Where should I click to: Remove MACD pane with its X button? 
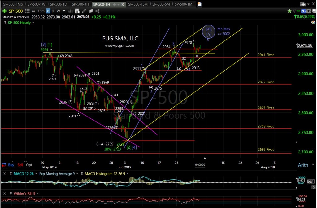[x=4, y=174]
